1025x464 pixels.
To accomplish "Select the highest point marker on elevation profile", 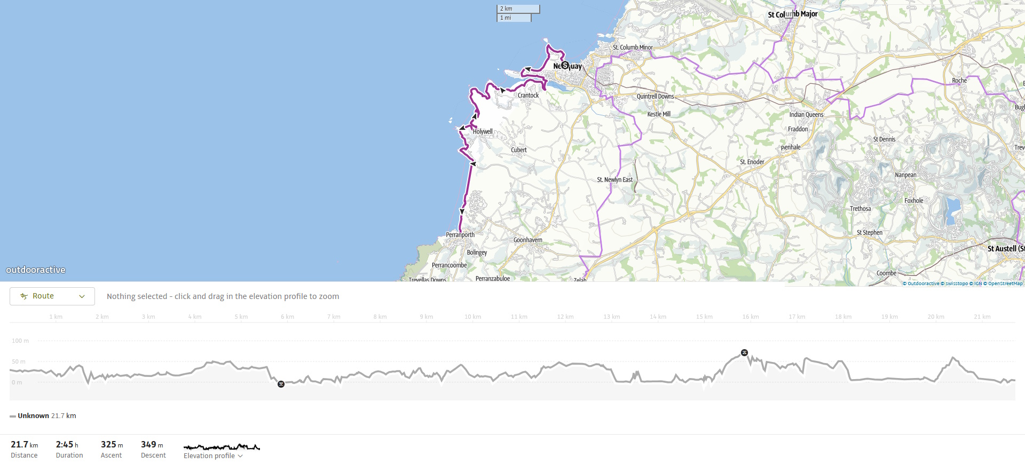I will (744, 352).
